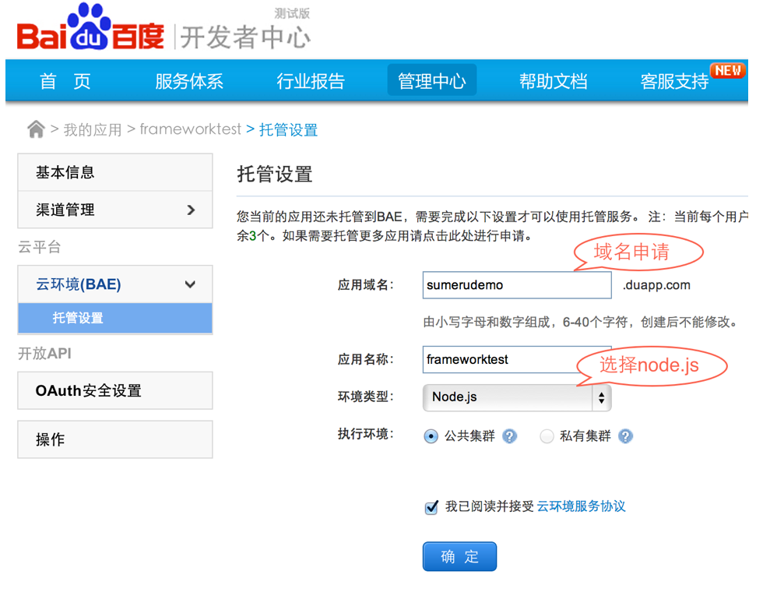
Task: Click the home icon in breadcrumb
Action: pos(36,129)
